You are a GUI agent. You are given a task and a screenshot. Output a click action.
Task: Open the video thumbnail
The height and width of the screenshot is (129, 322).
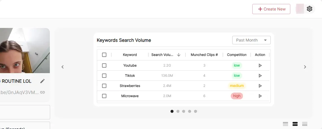pos(25,51)
